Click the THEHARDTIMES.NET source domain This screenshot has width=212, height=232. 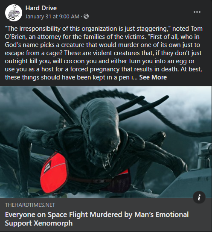point(30,205)
